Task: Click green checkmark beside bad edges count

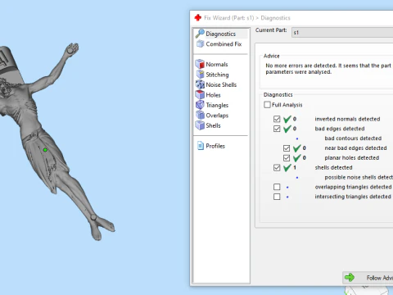Action: click(287, 129)
